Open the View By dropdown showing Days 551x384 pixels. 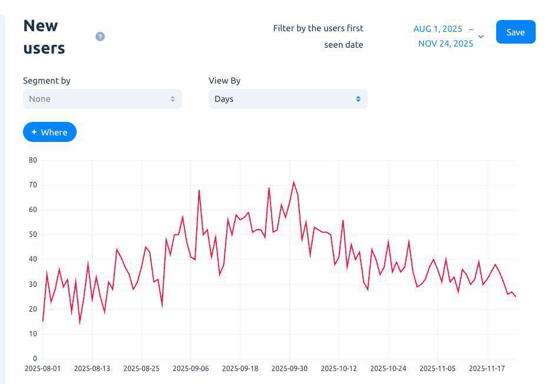coord(288,98)
